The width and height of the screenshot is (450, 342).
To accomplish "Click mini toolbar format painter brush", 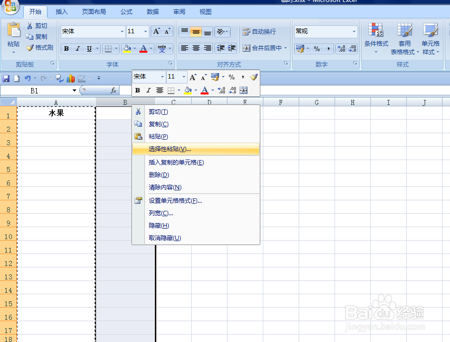I will click(254, 77).
